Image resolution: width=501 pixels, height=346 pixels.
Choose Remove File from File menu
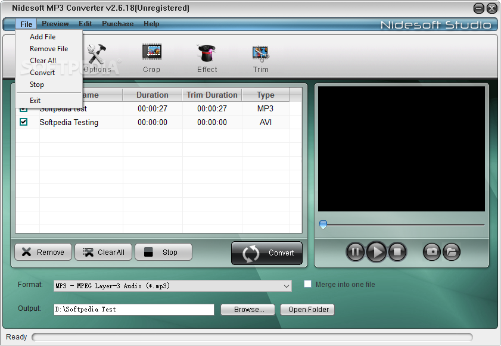pos(49,49)
